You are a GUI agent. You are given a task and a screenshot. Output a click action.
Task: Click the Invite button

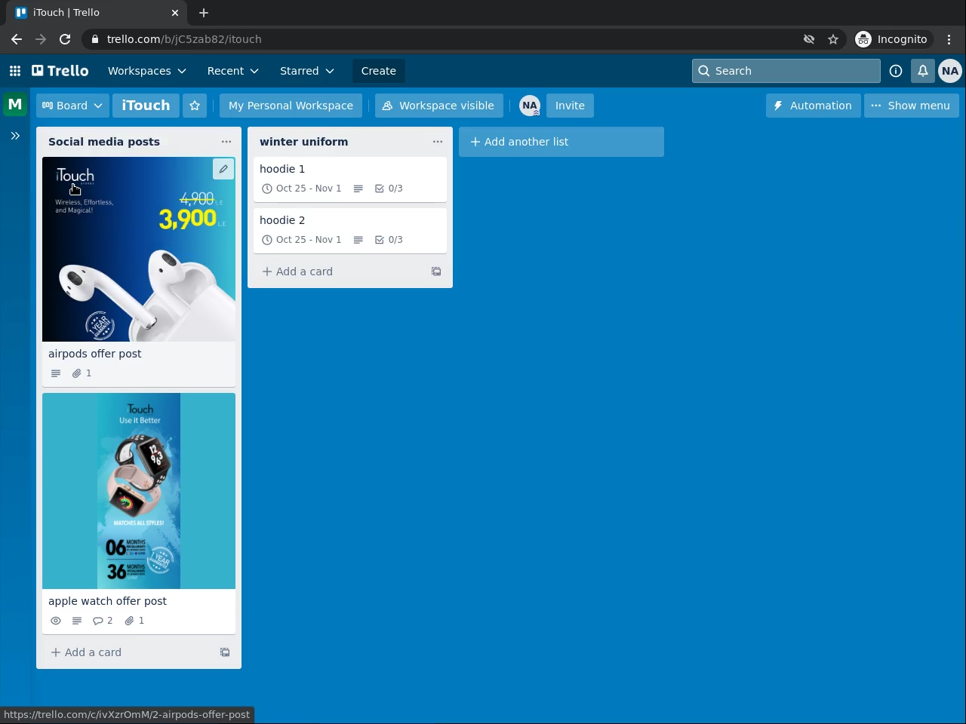click(x=570, y=106)
